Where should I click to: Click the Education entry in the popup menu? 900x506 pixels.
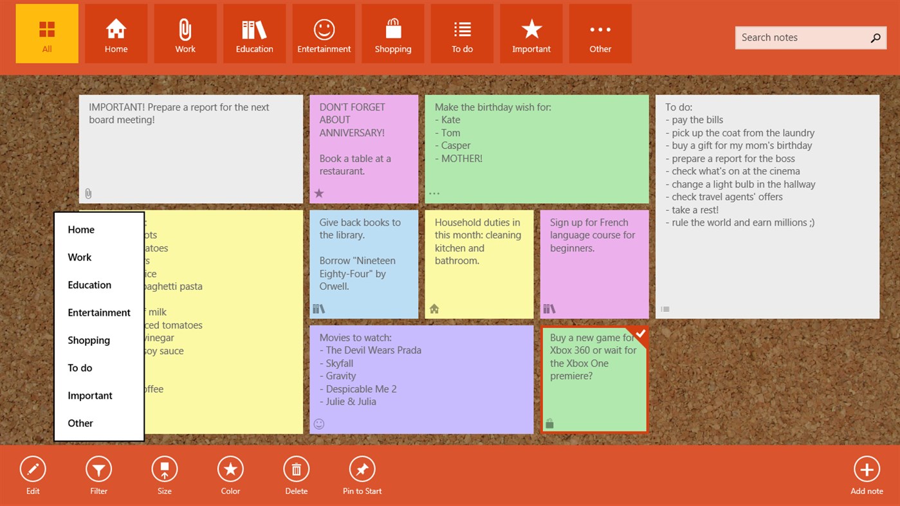pyautogui.click(x=89, y=284)
